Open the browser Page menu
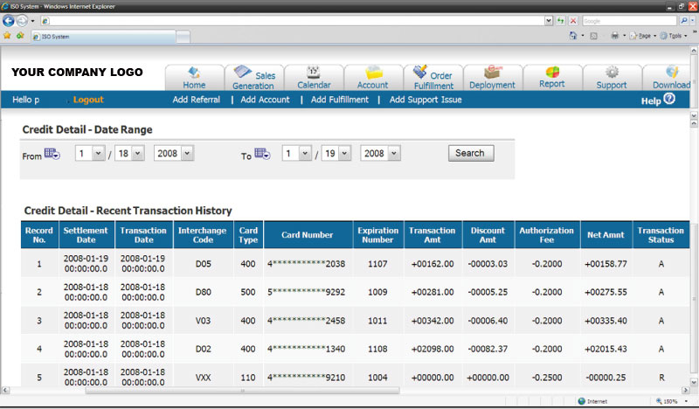This screenshot has width=699, height=409. [642, 36]
